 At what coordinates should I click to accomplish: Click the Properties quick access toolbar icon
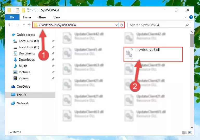18,10
